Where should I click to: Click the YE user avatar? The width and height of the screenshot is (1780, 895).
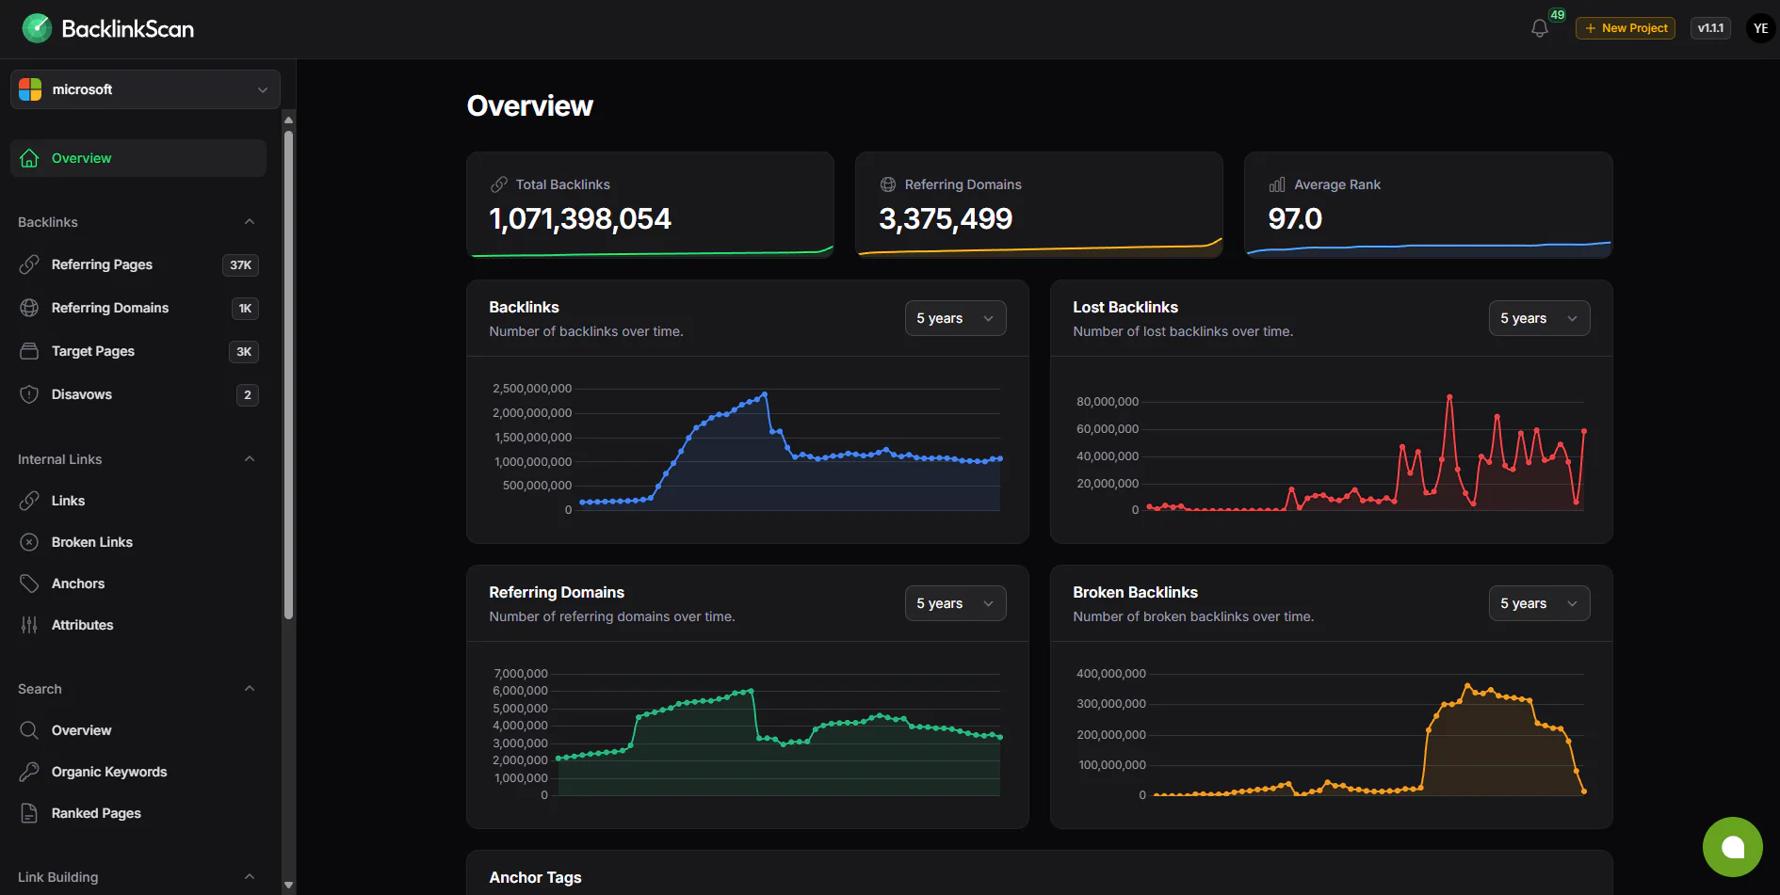point(1760,28)
